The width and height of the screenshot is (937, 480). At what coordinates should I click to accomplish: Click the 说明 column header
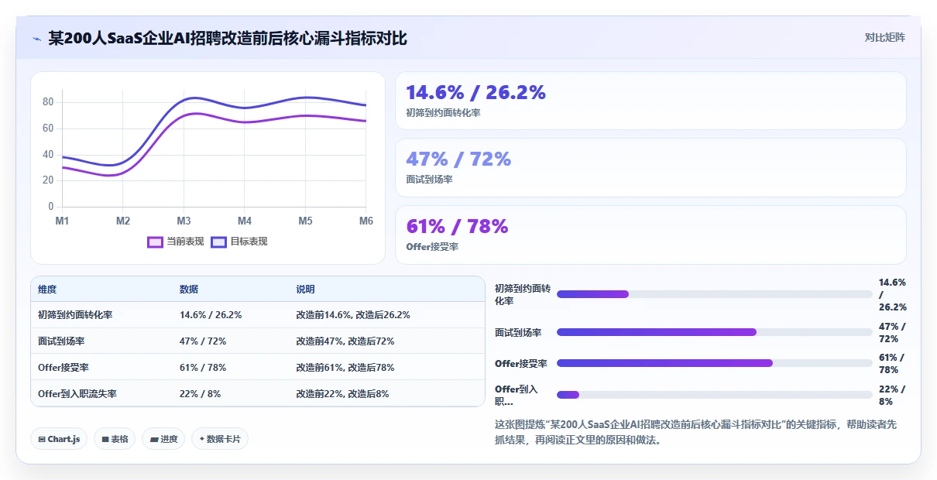(305, 289)
